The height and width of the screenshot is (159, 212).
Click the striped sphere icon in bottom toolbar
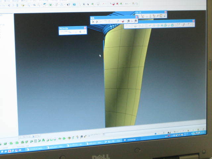pos(81,137)
